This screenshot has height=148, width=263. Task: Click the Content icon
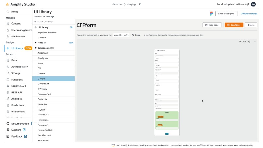[8, 23]
